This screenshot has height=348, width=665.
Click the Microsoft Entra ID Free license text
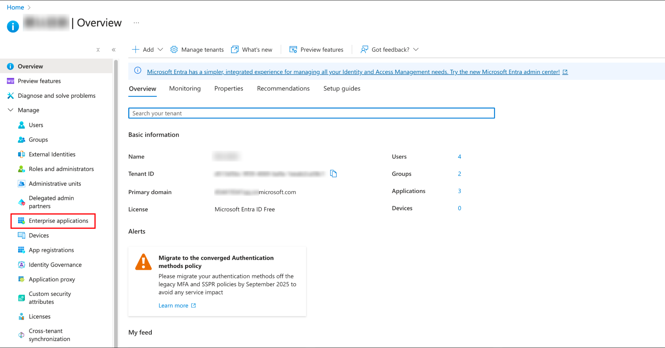[244, 209]
